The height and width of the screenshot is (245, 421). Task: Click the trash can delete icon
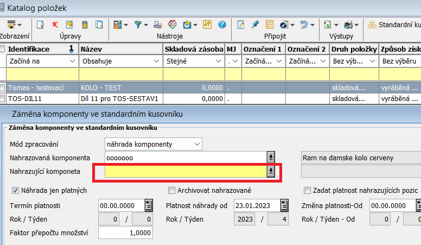tap(84, 24)
